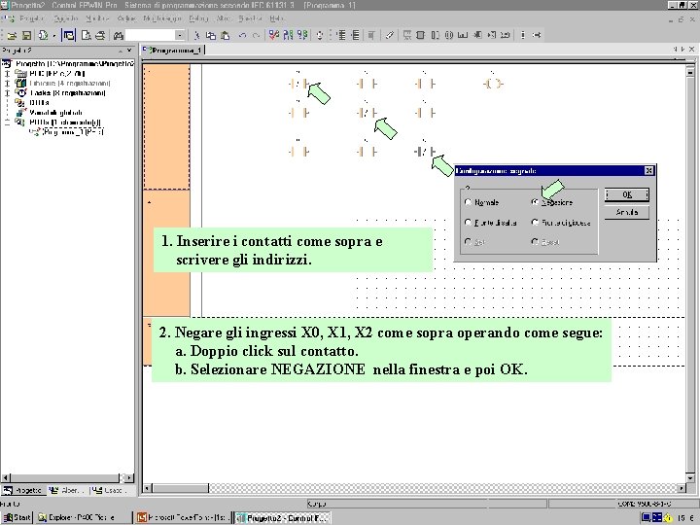Open the Modifica menu
The image size is (700, 525).
[x=97, y=18]
